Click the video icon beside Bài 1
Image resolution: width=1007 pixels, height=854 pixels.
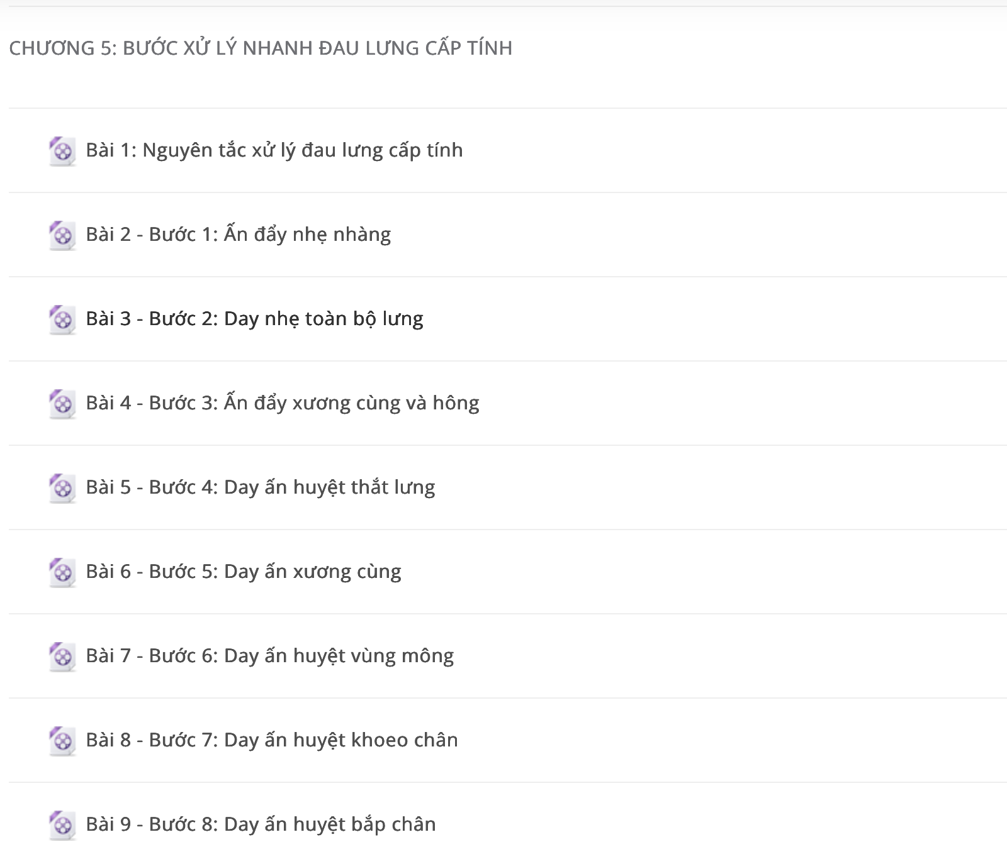(62, 151)
